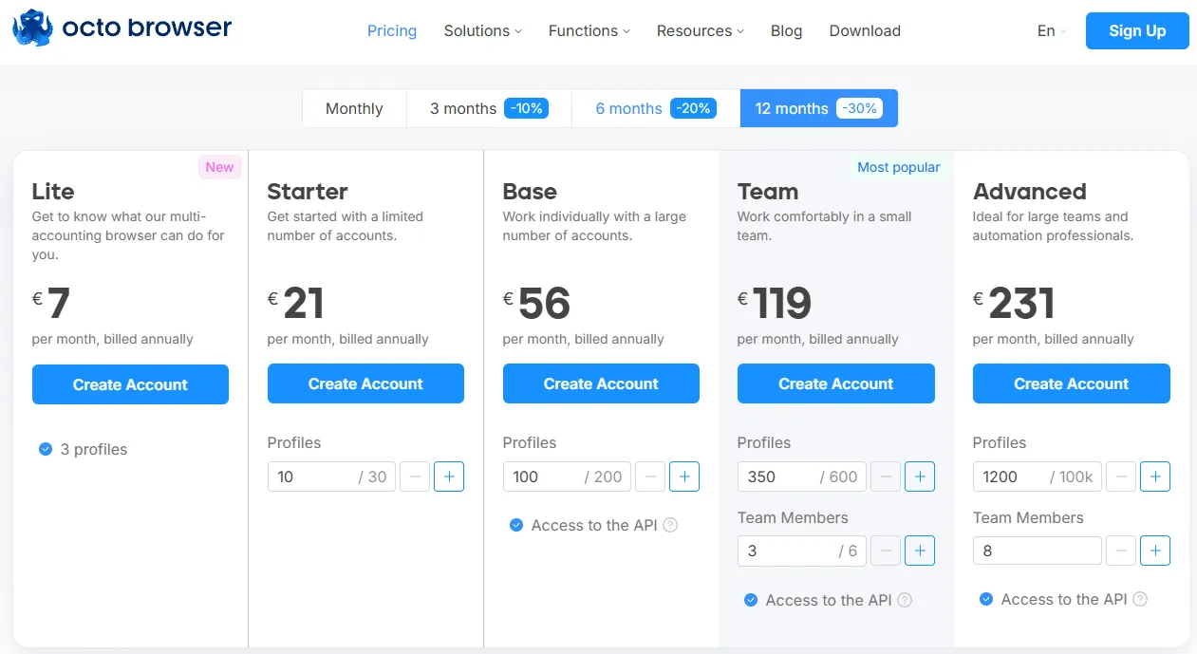Click the minus icon beside Base profiles
Viewport: 1197px width, 654px height.
(650, 476)
